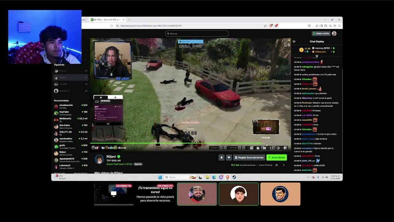The height and width of the screenshot is (222, 394).
Task: Open Brave browser taskbar icon
Action: (227, 177)
